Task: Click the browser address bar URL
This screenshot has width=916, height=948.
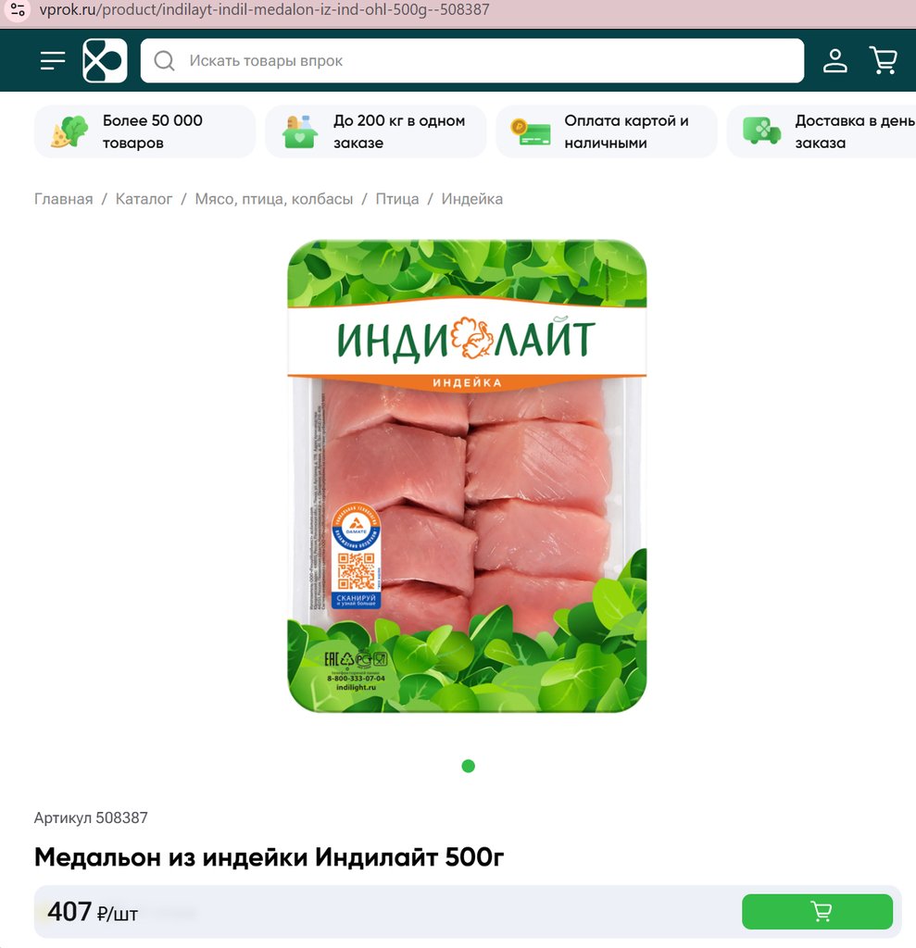Action: coord(264,9)
